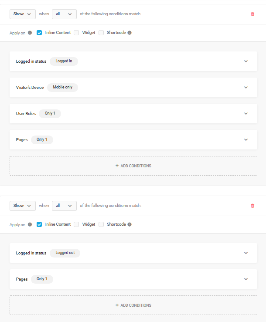Open 'all' match dropdown in first rule
This screenshot has height=322, width=266.
coord(64,14)
